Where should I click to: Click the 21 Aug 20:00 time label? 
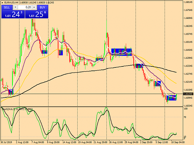click(100, 142)
